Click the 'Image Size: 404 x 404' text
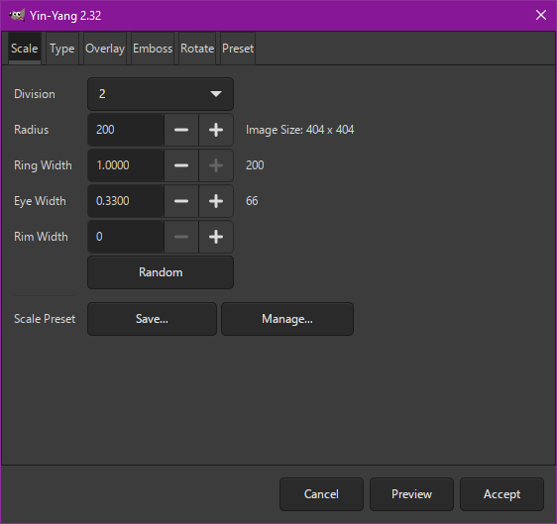The image size is (557, 524). coord(300,130)
